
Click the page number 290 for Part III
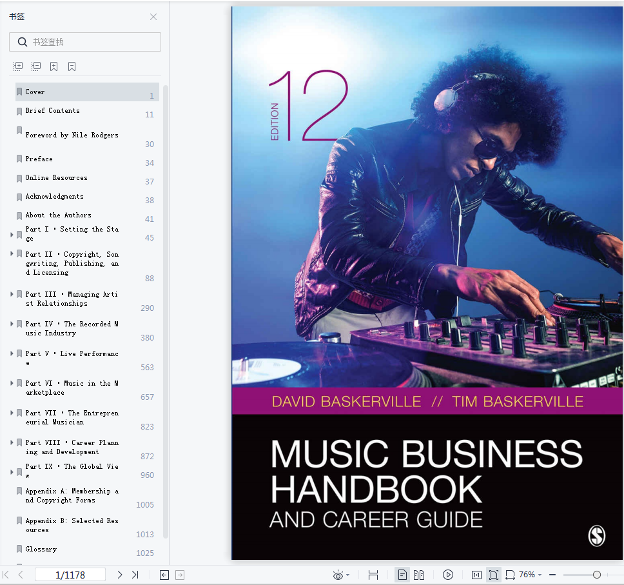click(147, 308)
